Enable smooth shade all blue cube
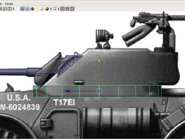The image size is (185, 139). tap(22, 9)
